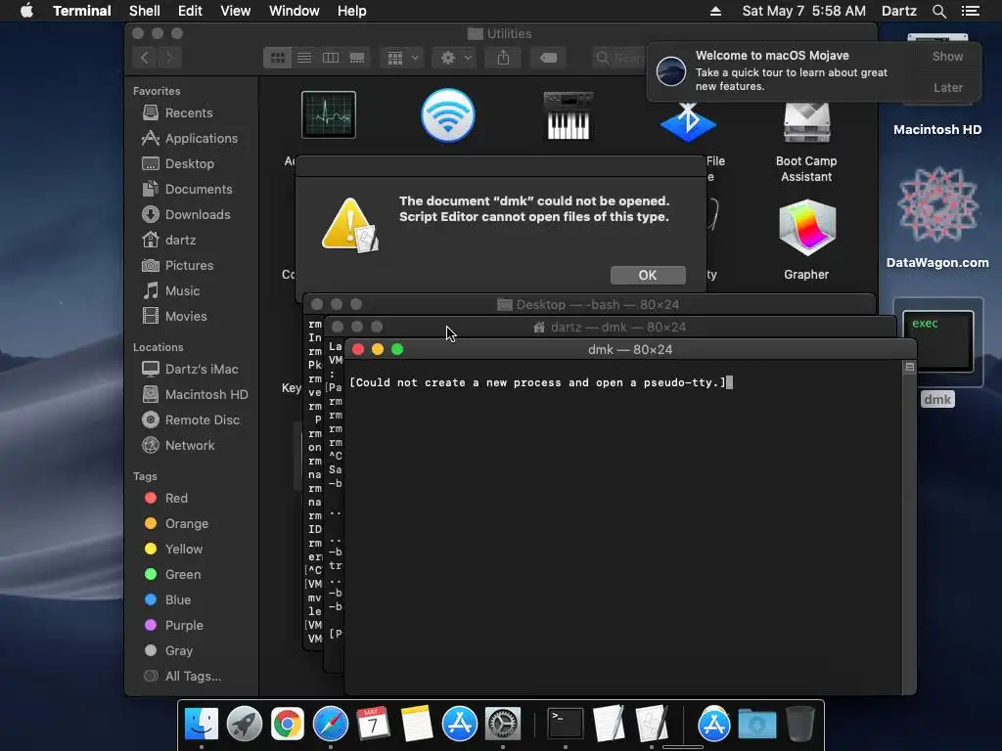Open the Apple menu
The width and height of the screenshot is (1002, 751).
[x=26, y=11]
